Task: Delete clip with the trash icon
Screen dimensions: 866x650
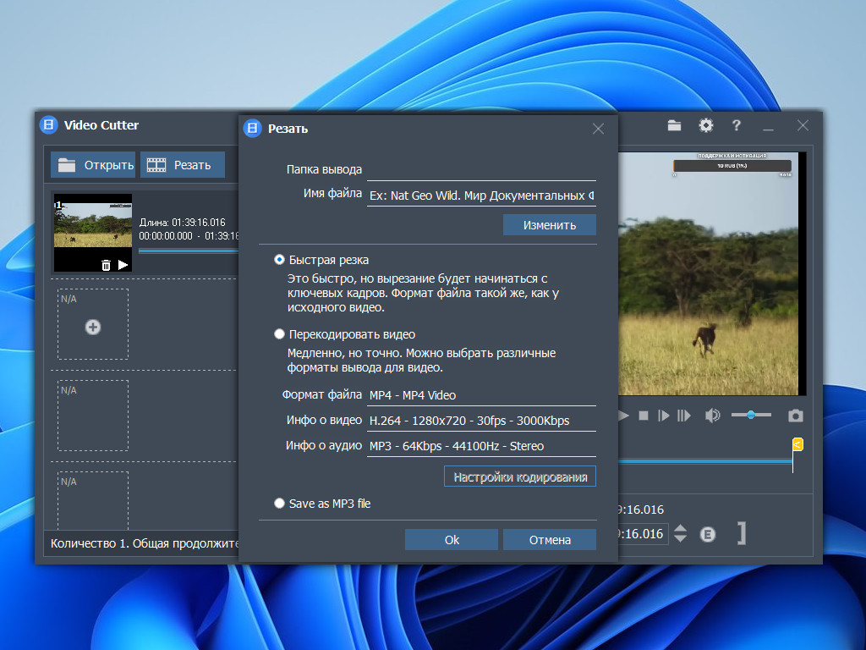Action: pos(106,265)
